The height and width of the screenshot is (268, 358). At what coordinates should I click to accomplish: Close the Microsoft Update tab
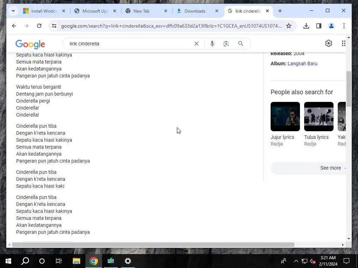click(x=115, y=11)
